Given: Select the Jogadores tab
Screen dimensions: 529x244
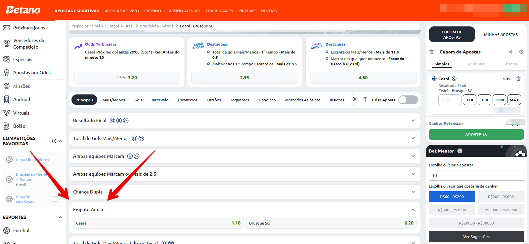Looking at the screenshot, I should coord(240,100).
